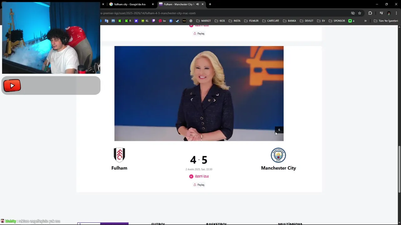Click the Manchester City team name

coord(279,168)
